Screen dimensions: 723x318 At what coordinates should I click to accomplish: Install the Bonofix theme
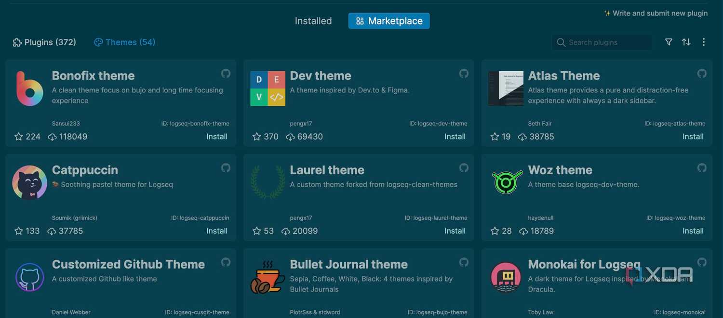pyautogui.click(x=217, y=137)
